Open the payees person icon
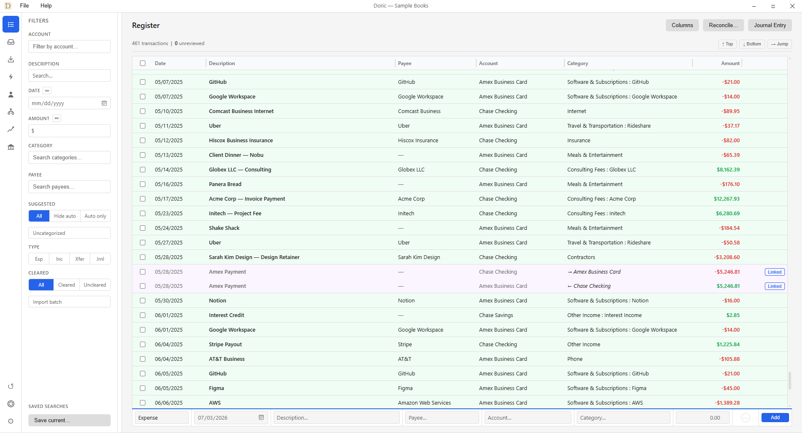This screenshot has height=433, width=802. point(11,95)
